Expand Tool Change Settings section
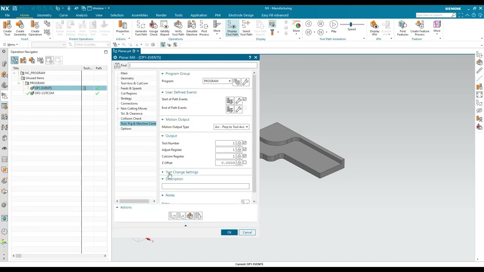The image size is (484, 272). pyautogui.click(x=181, y=172)
